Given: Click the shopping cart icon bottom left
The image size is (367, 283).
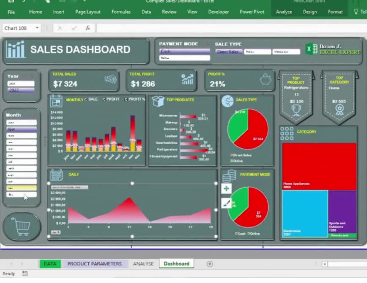Looking at the screenshot, I should (21, 226).
